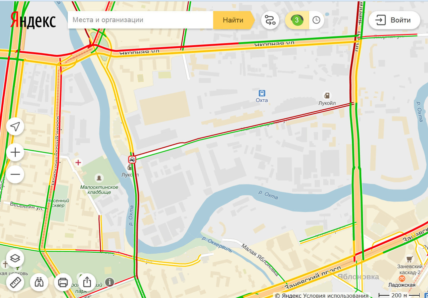Viewport: 428px width, 298px height.
Task: Click the road accident marker icon
Action: tap(132, 159)
